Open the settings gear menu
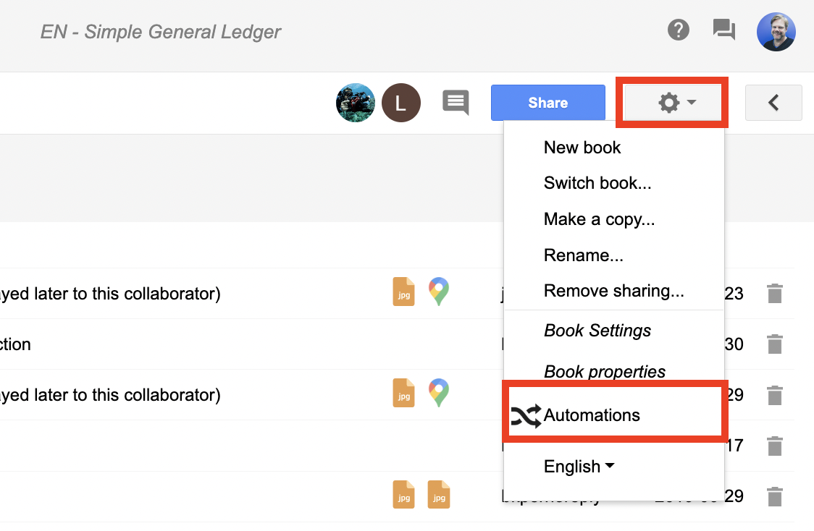814x531 pixels. [670, 102]
